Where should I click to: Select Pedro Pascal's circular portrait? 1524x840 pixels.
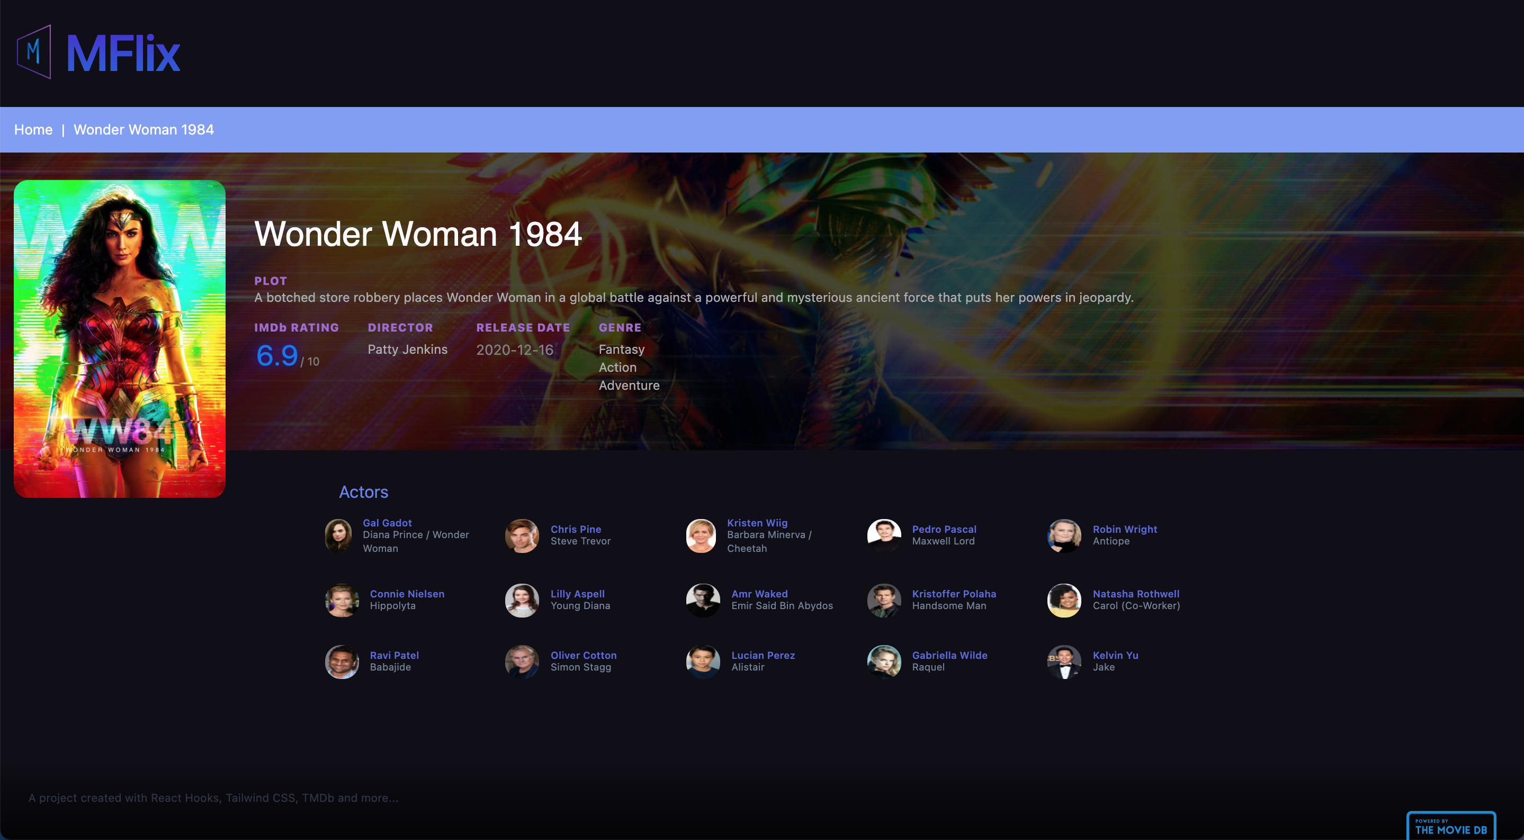point(884,535)
